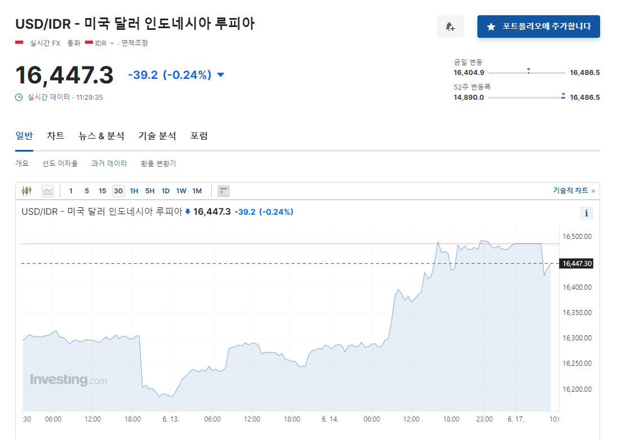Image resolution: width=617 pixels, height=439 pixels.
Task: Select the candlestick chart icon
Action: point(26,190)
